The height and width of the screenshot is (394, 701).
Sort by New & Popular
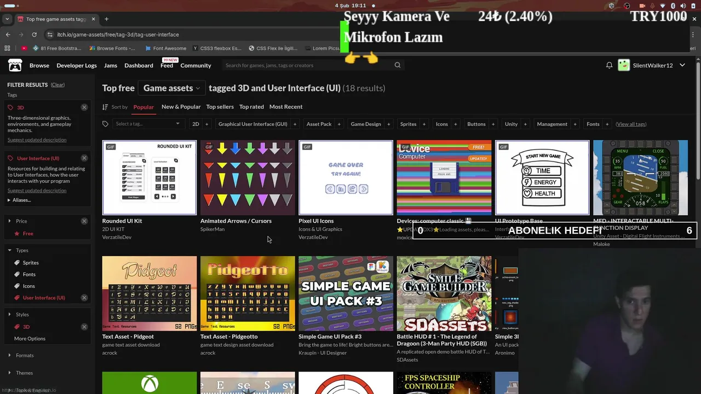[181, 107]
